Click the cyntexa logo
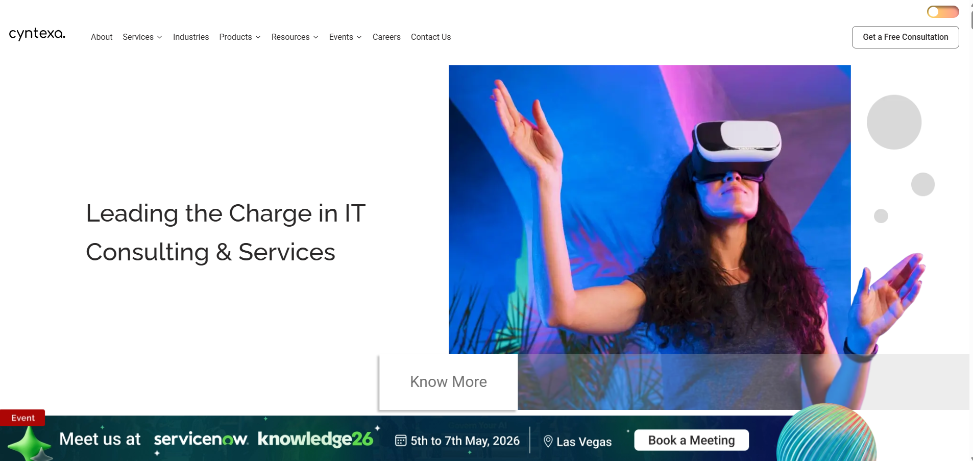The width and height of the screenshot is (973, 461). click(x=37, y=34)
